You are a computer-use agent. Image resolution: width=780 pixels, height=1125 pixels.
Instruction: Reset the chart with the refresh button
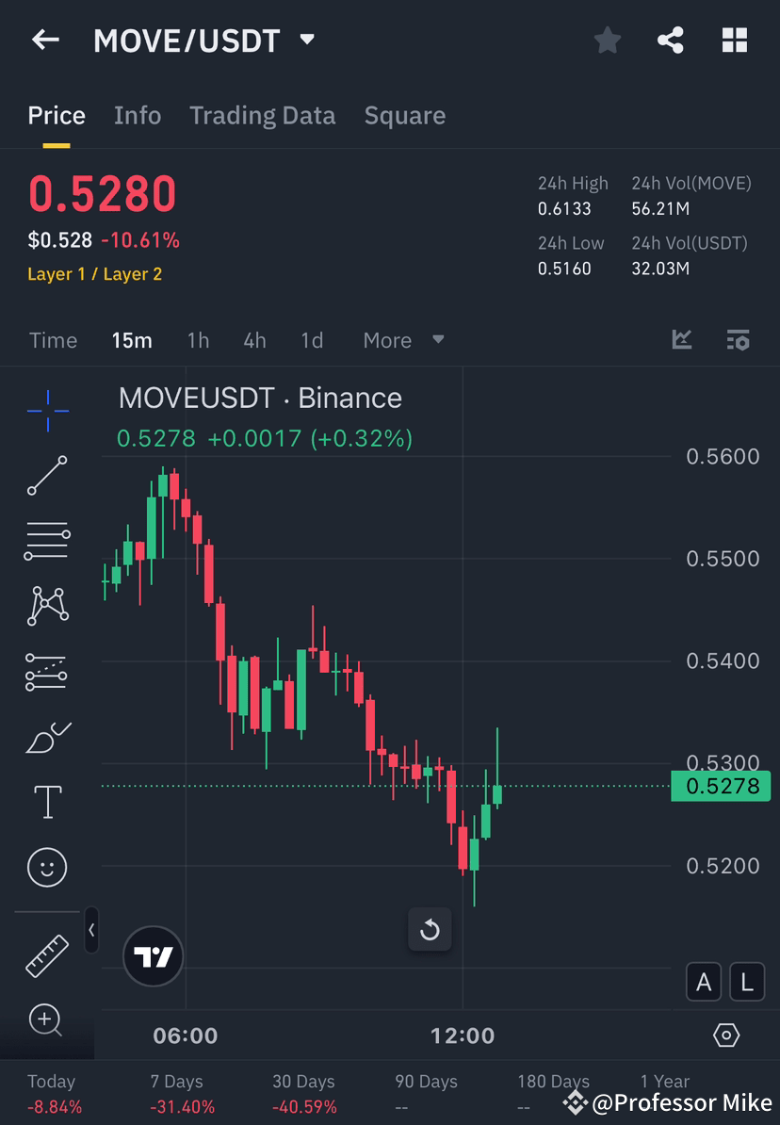pos(430,930)
